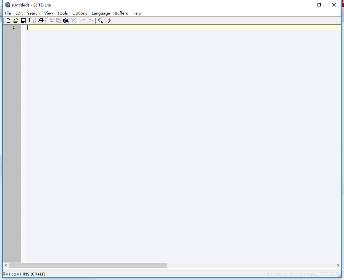Click the SciTE-Lite title bar app icon
This screenshot has width=344, height=280.
tap(8, 5)
